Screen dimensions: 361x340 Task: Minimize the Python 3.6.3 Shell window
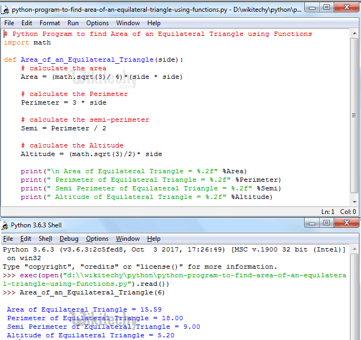point(312,223)
